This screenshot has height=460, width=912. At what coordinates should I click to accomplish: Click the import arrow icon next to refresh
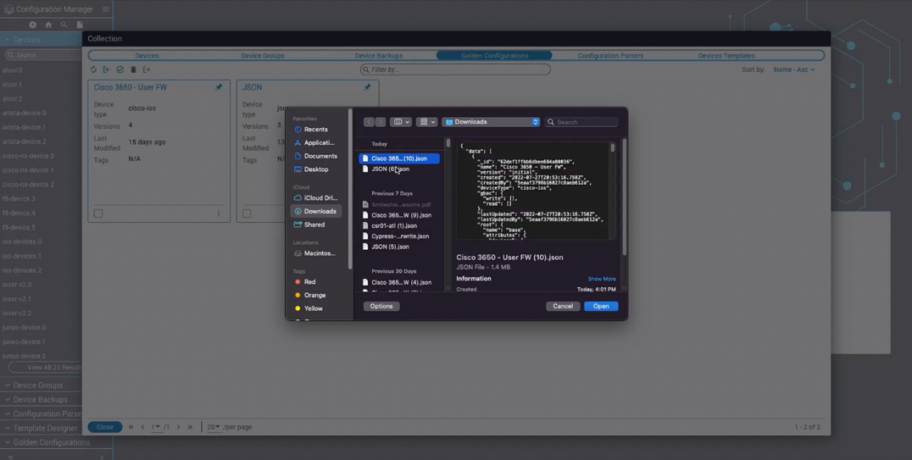pos(106,69)
